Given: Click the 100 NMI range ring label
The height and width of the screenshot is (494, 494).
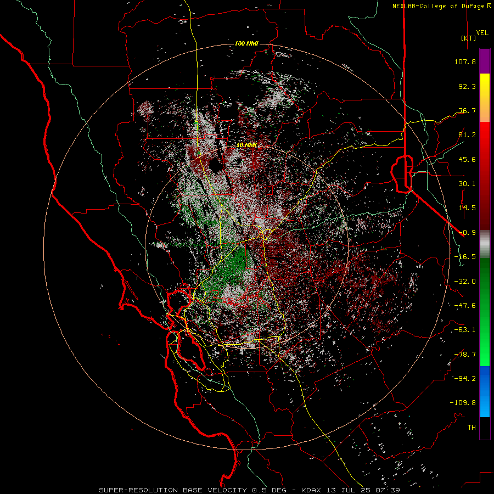Looking at the screenshot, I should (x=246, y=43).
